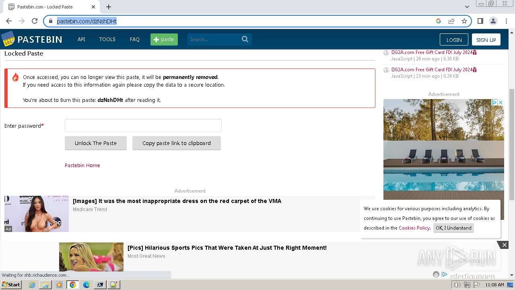Click the search magnifier icon
This screenshot has height=290, width=515.
coord(245,39)
